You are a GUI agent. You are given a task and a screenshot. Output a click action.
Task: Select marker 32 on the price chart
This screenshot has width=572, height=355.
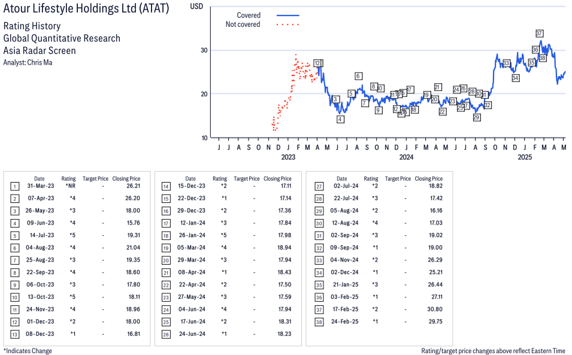[488, 105]
